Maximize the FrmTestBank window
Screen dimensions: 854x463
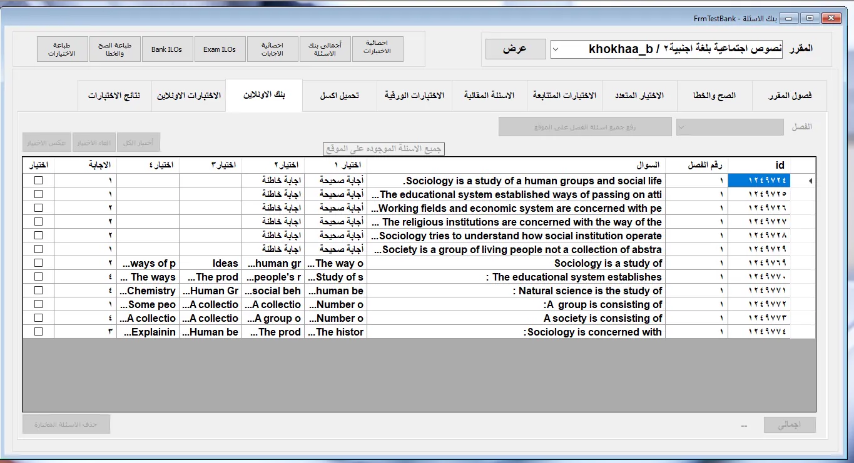click(810, 18)
